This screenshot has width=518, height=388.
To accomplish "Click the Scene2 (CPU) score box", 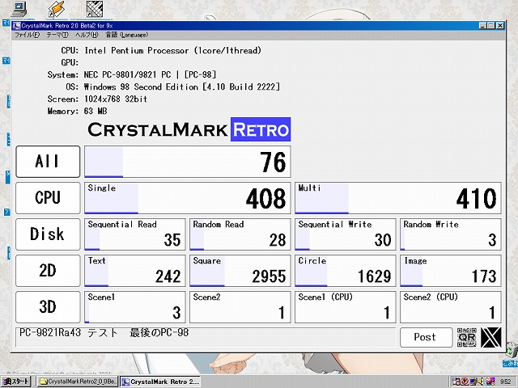I will click(x=451, y=307).
